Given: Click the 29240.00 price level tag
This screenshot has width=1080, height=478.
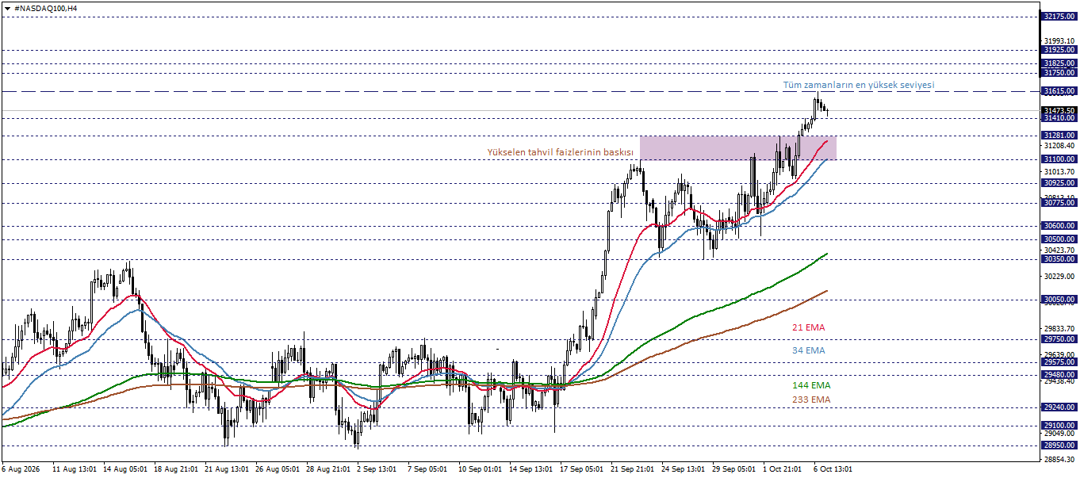Looking at the screenshot, I should 1059,407.
